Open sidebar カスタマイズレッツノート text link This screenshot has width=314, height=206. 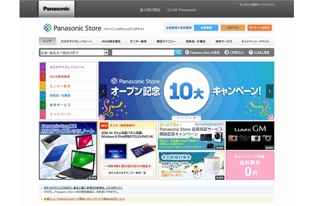click(x=67, y=67)
